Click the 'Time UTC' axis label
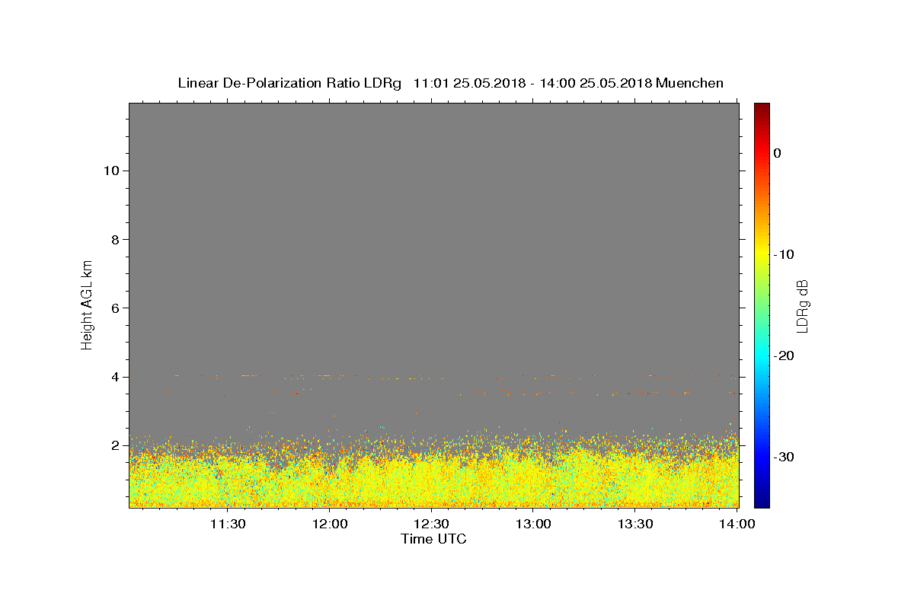The height and width of the screenshot is (609, 914). (x=433, y=539)
